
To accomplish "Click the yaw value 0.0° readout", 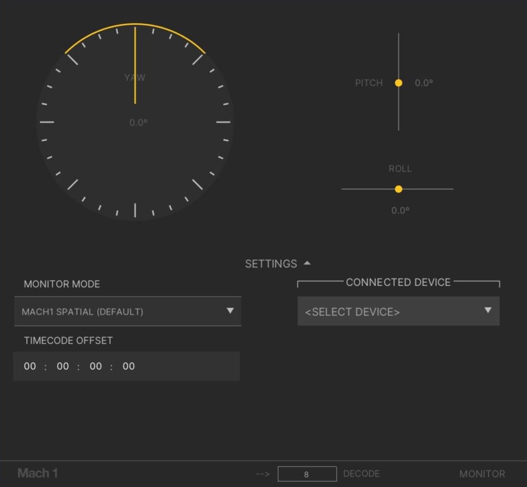I will click(139, 122).
